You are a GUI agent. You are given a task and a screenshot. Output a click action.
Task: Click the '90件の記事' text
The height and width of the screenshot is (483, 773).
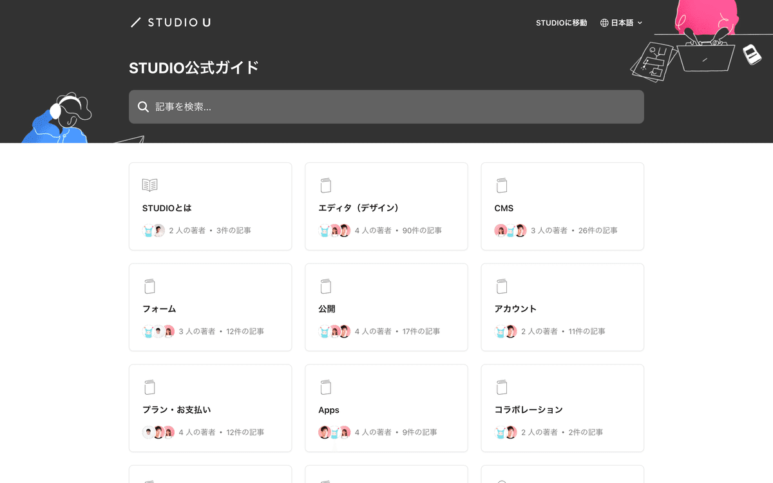pos(422,231)
